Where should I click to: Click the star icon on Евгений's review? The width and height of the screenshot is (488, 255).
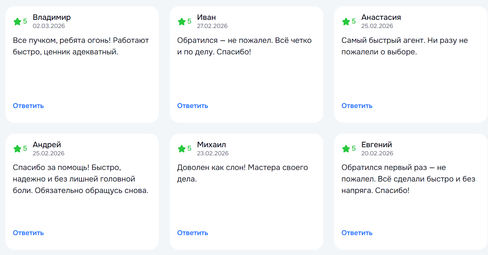(346, 149)
